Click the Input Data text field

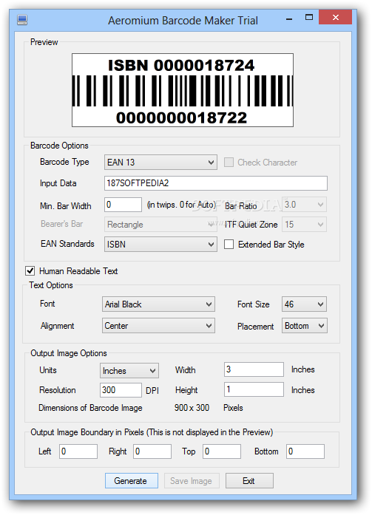pos(216,183)
